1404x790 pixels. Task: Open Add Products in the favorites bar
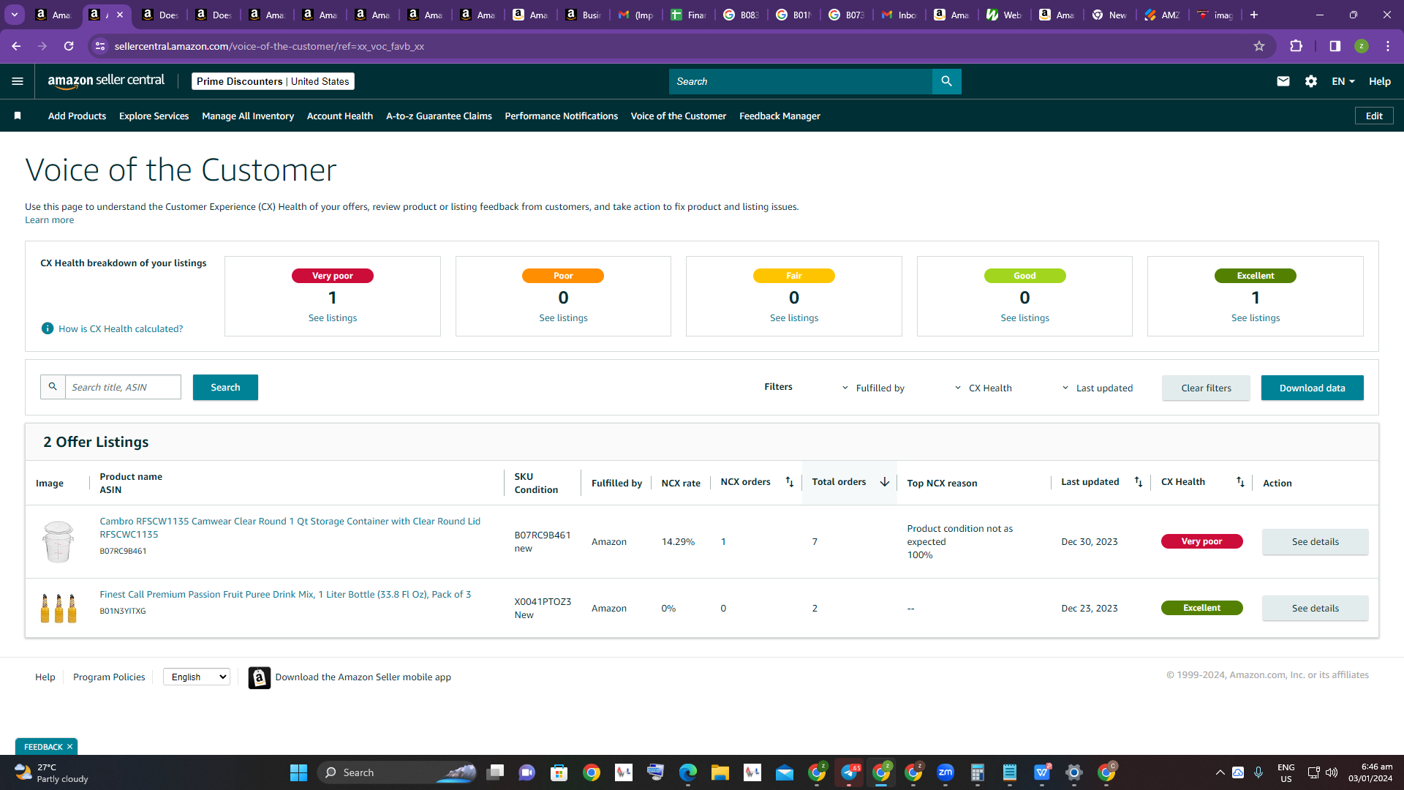pyautogui.click(x=77, y=116)
